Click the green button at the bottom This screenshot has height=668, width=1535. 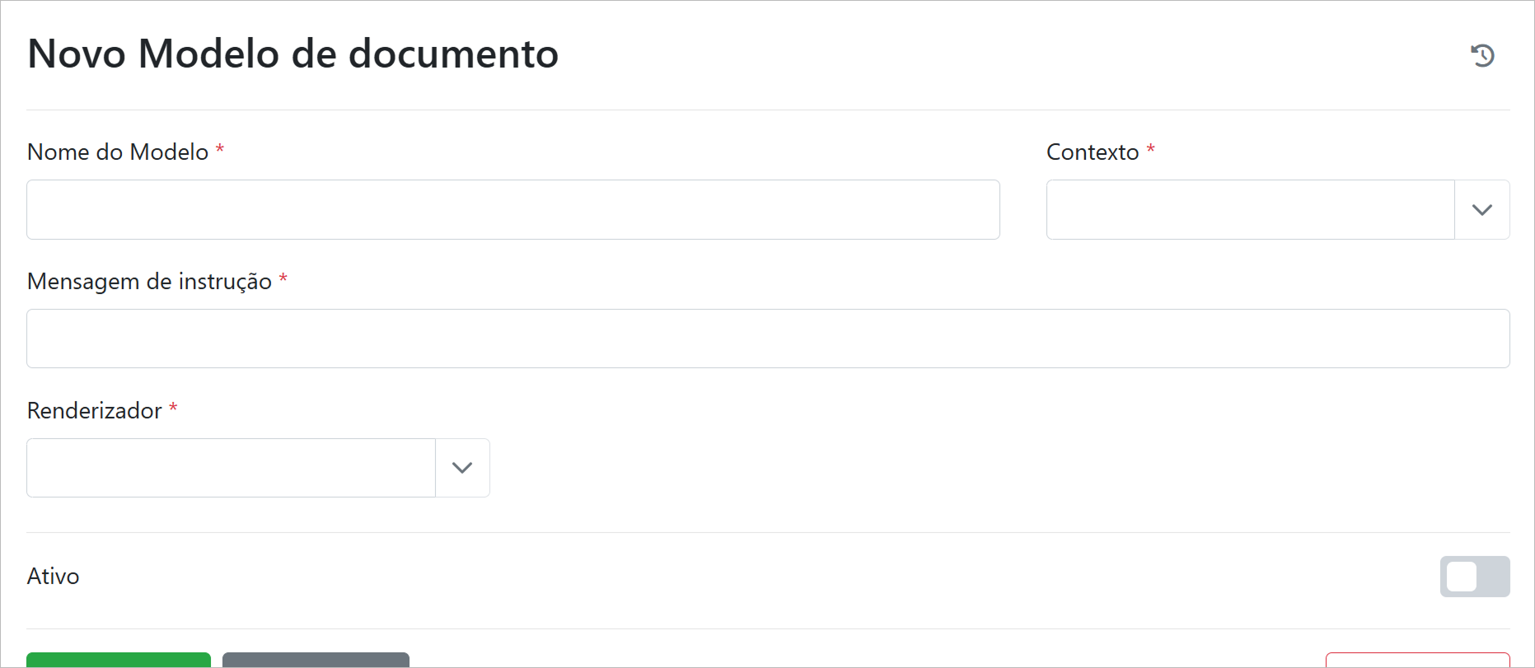tap(119, 660)
